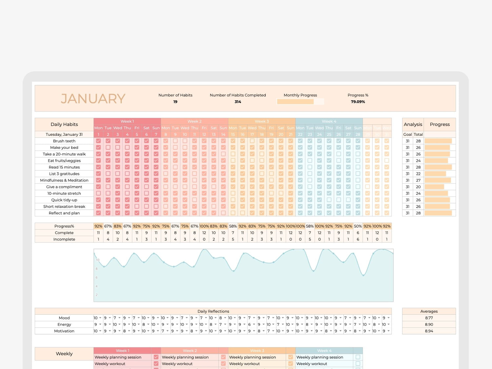
Task: Check Make your bed for day 2
Action: point(108,147)
